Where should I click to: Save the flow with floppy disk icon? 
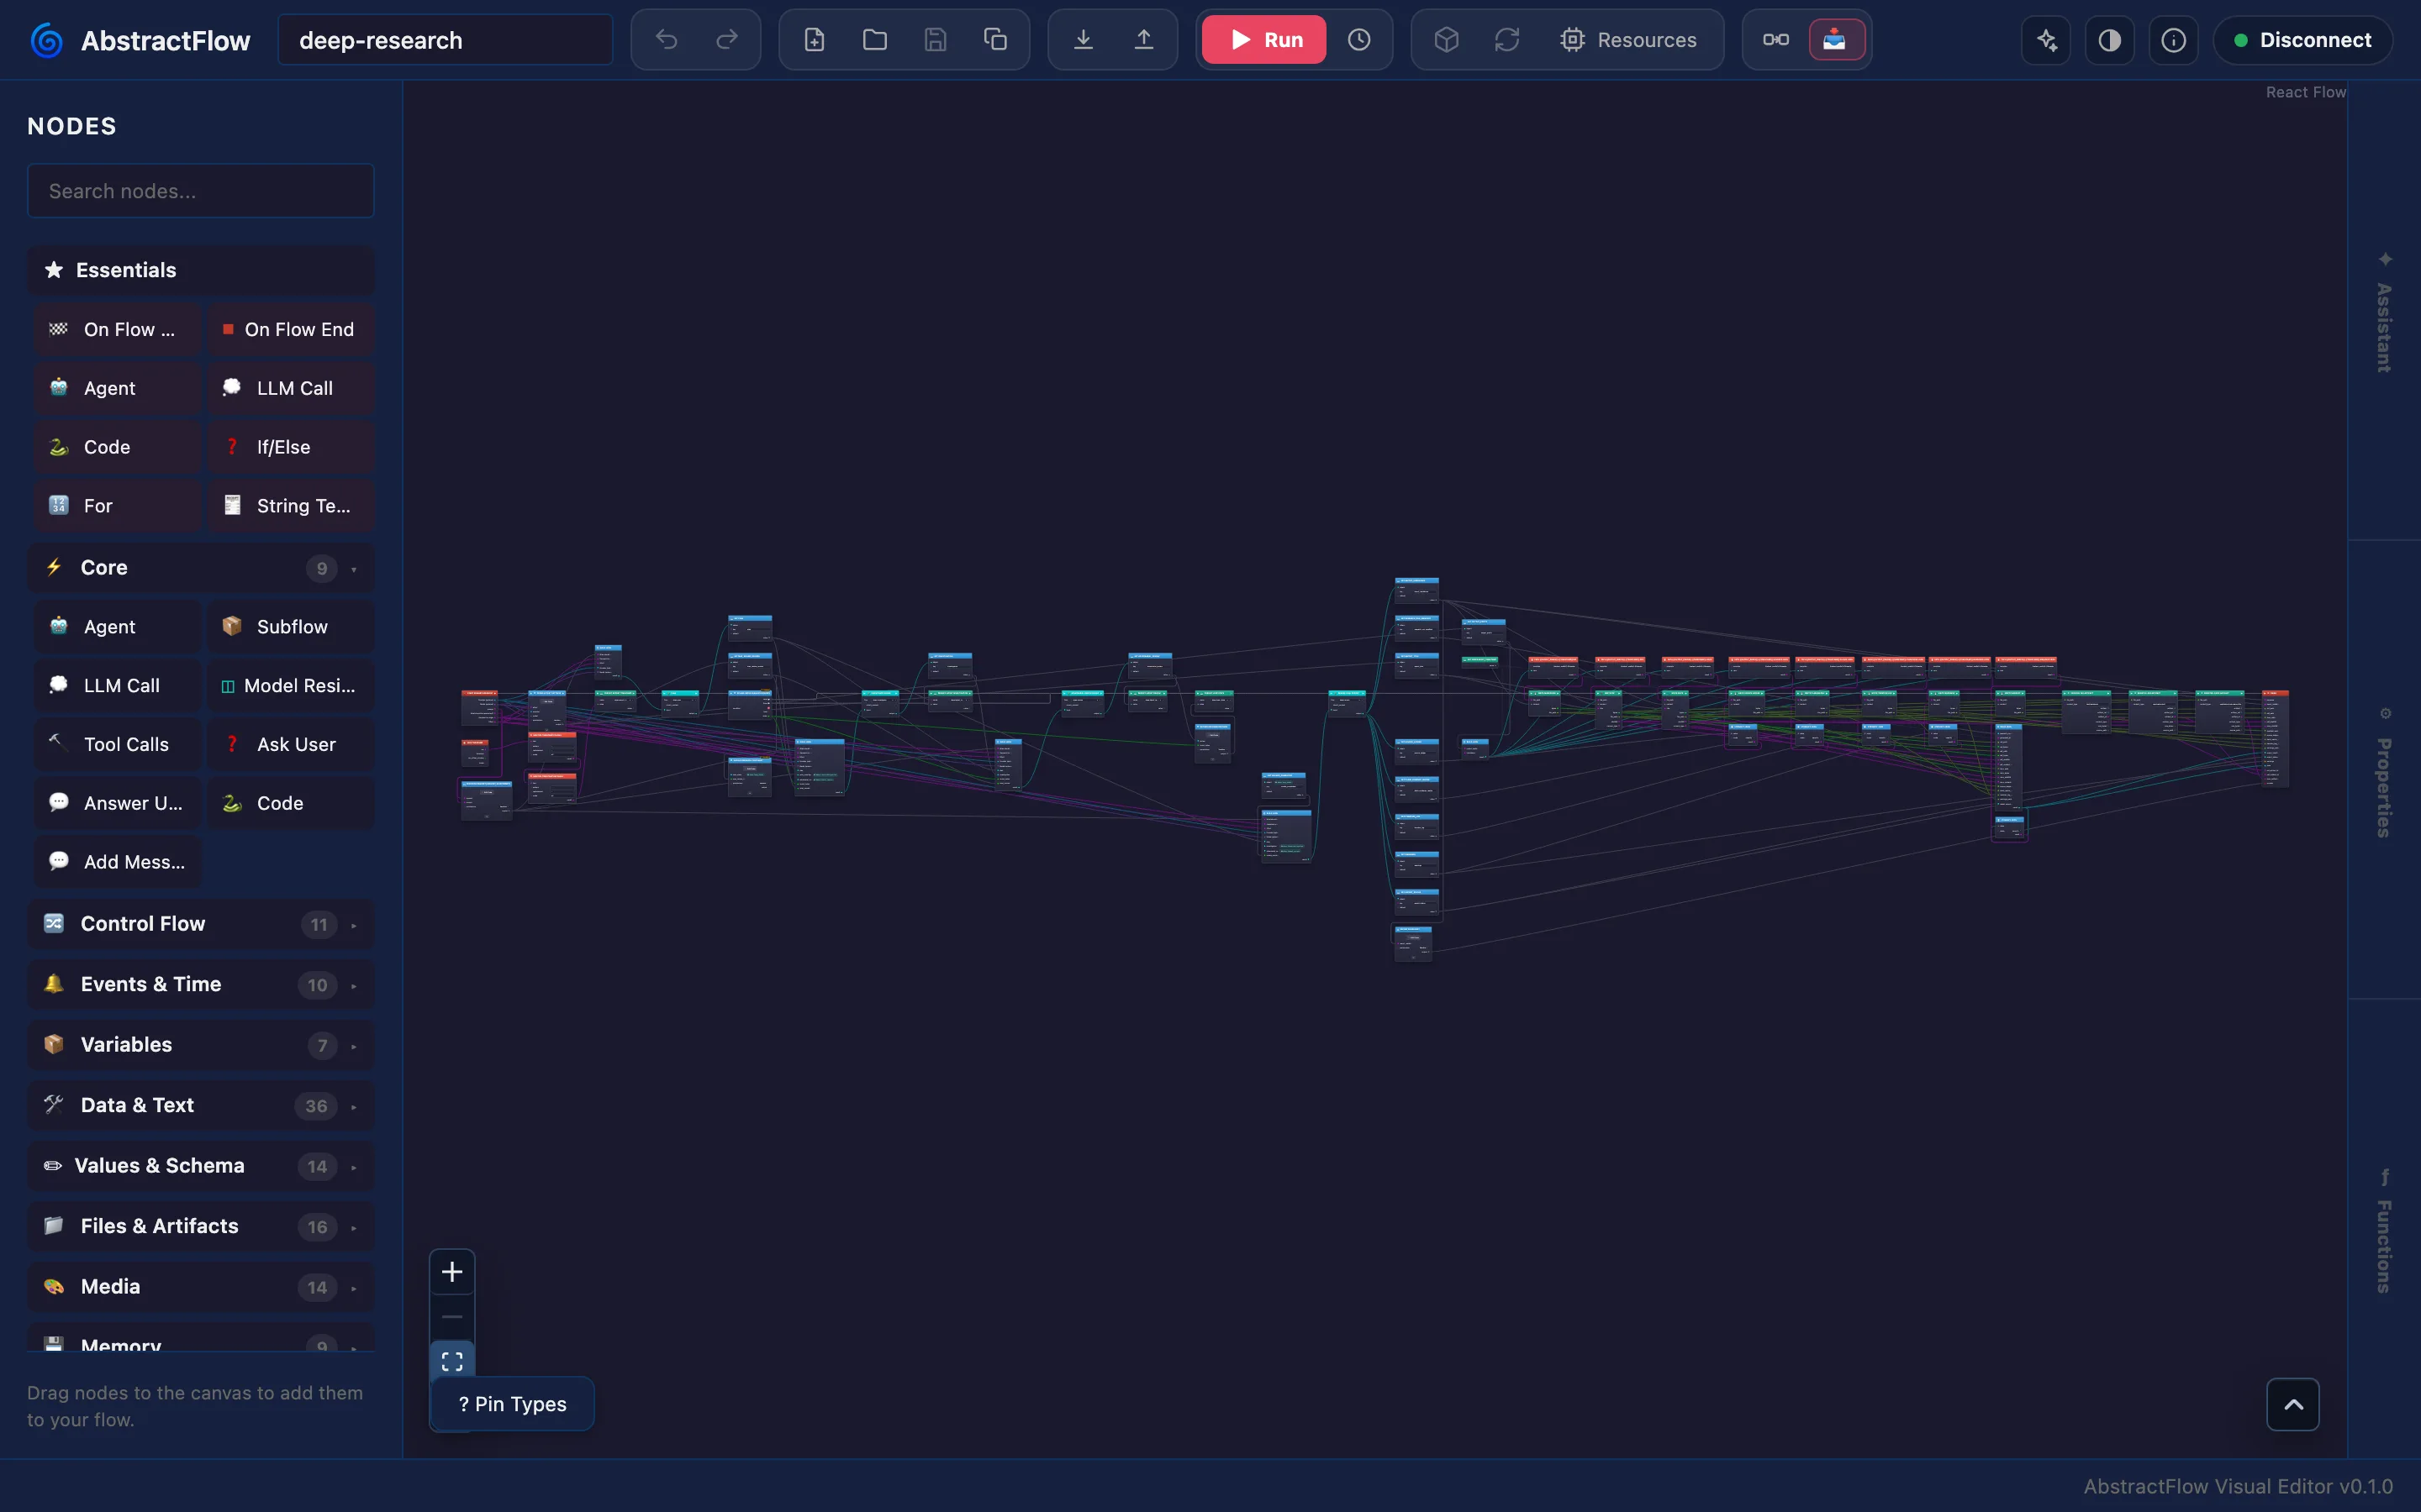point(935,40)
